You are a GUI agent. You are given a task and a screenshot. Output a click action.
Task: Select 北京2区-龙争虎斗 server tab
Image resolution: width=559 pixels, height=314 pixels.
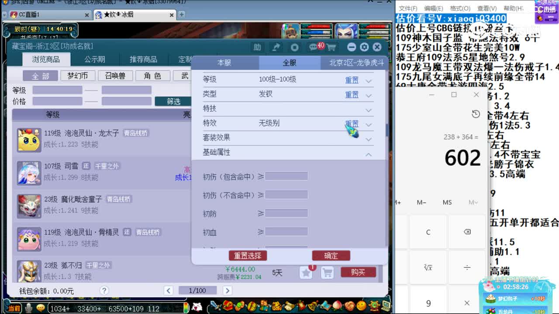(356, 63)
